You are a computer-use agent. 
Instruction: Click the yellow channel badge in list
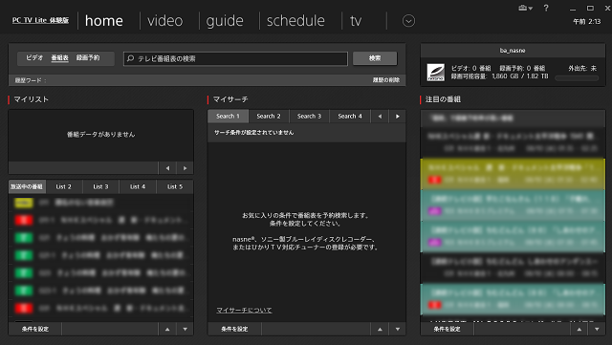click(23, 203)
